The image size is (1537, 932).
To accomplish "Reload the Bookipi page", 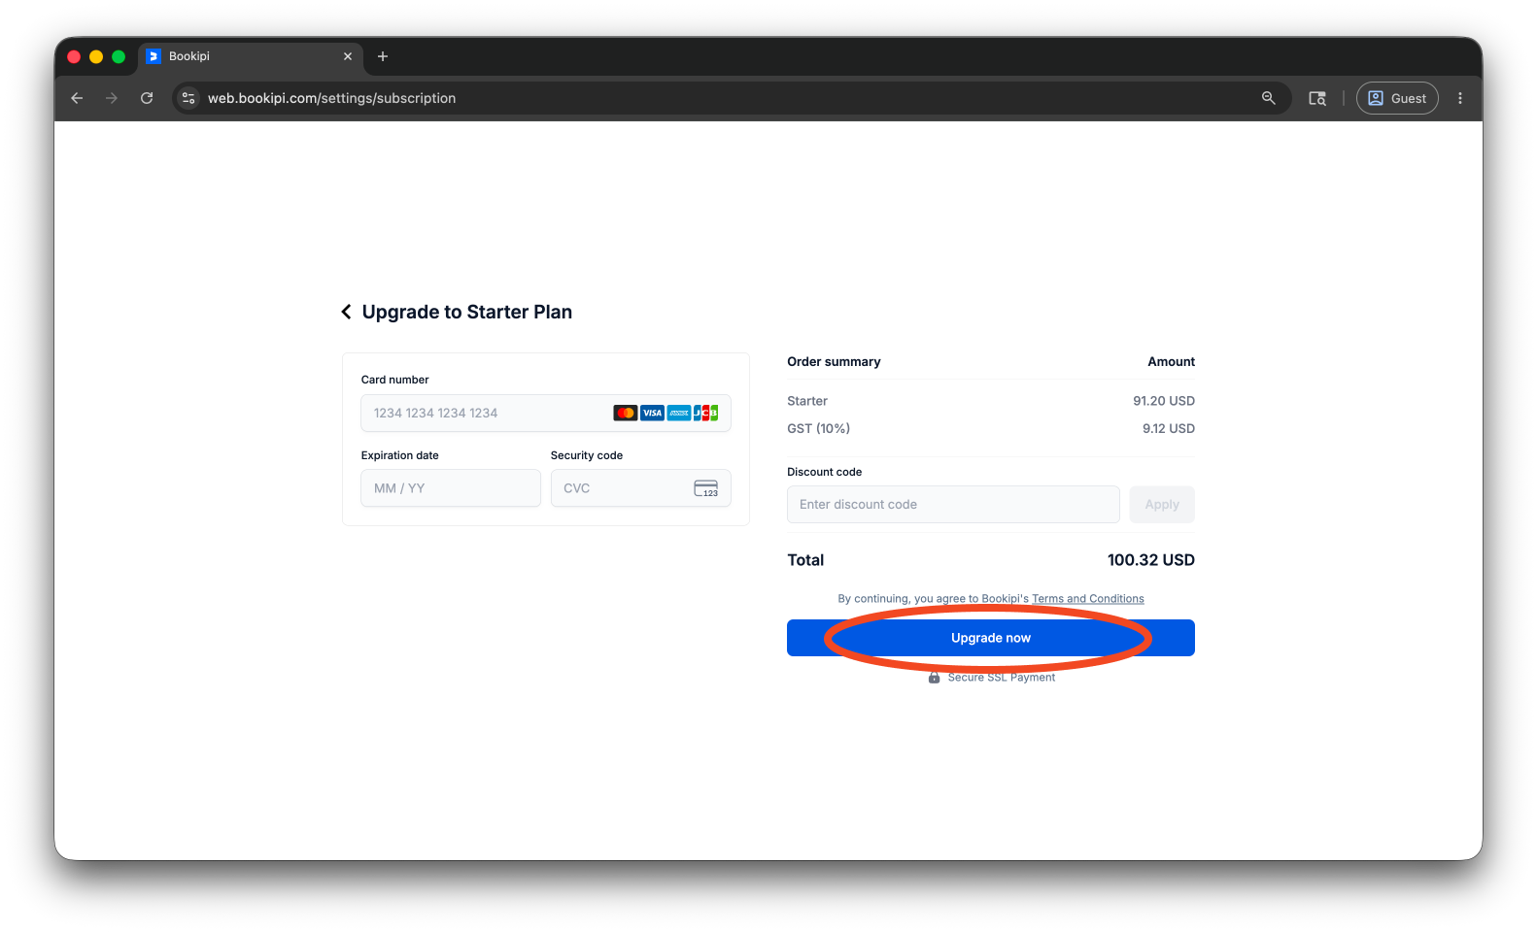I will click(x=147, y=98).
